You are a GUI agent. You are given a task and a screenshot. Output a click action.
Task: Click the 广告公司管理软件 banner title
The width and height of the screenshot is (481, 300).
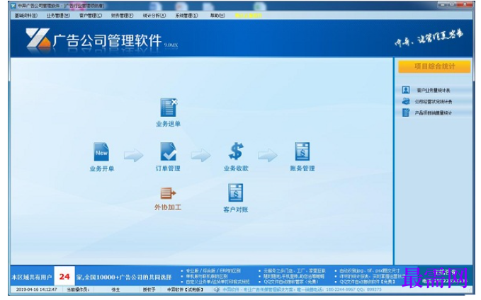pos(107,40)
